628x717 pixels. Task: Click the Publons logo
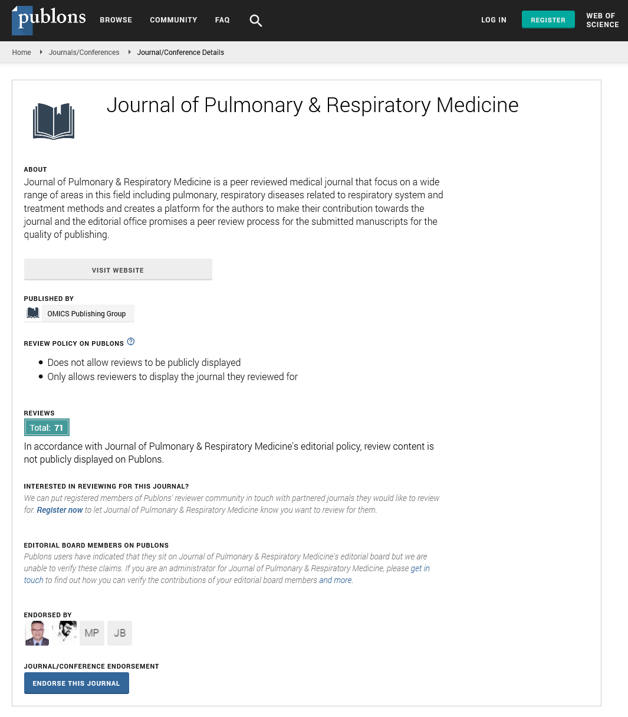point(50,19)
